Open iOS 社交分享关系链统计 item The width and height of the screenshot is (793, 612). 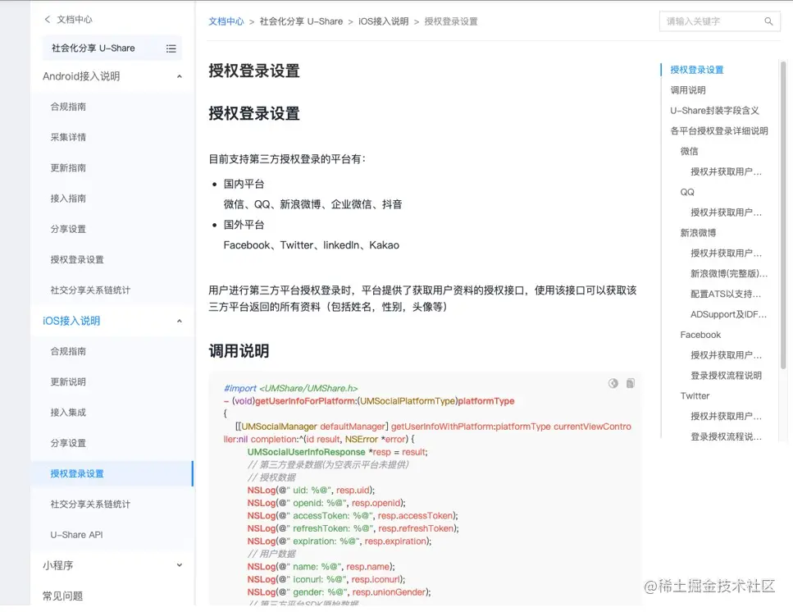90,505
